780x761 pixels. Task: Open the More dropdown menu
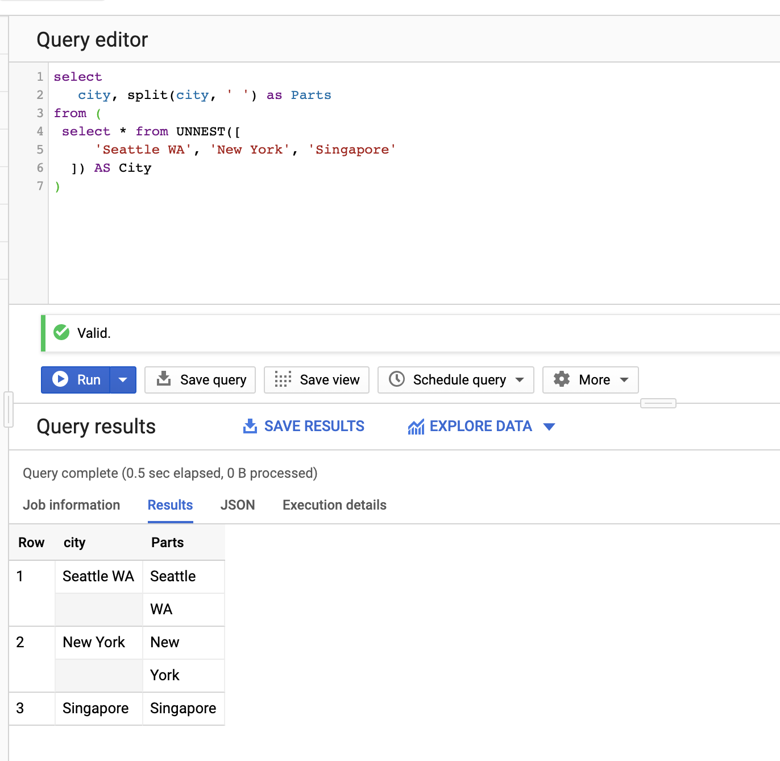point(624,379)
